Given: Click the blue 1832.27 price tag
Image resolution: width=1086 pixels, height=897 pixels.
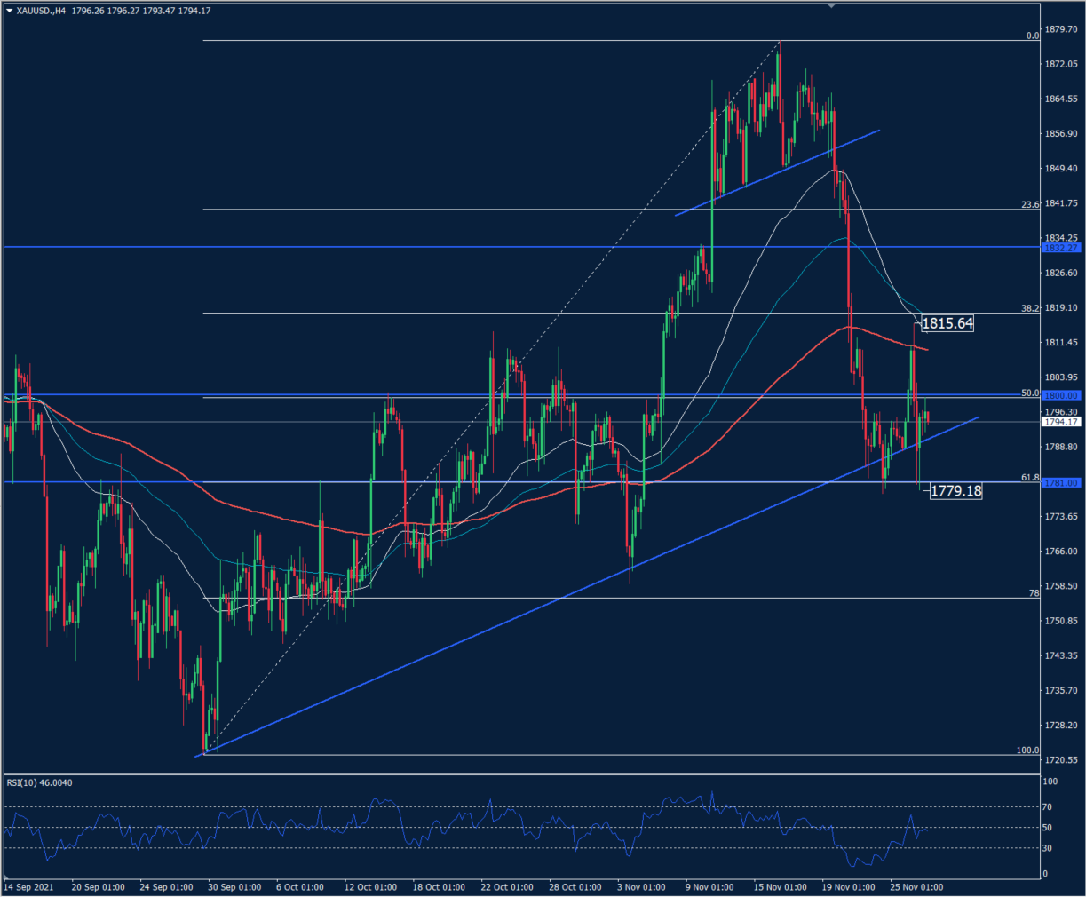Looking at the screenshot, I should (x=1060, y=248).
